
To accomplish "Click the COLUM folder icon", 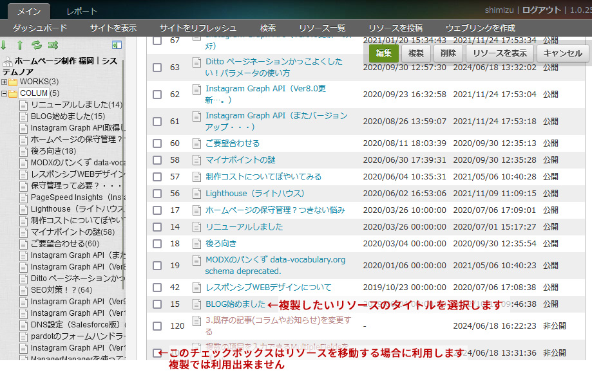I will [13, 93].
